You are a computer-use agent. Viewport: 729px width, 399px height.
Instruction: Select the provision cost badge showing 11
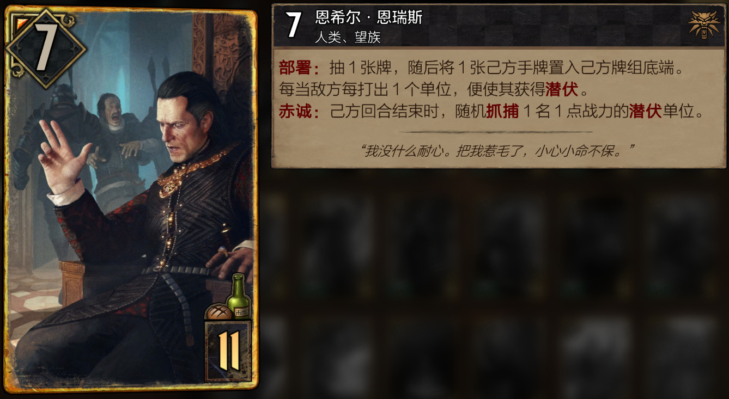coord(228,350)
